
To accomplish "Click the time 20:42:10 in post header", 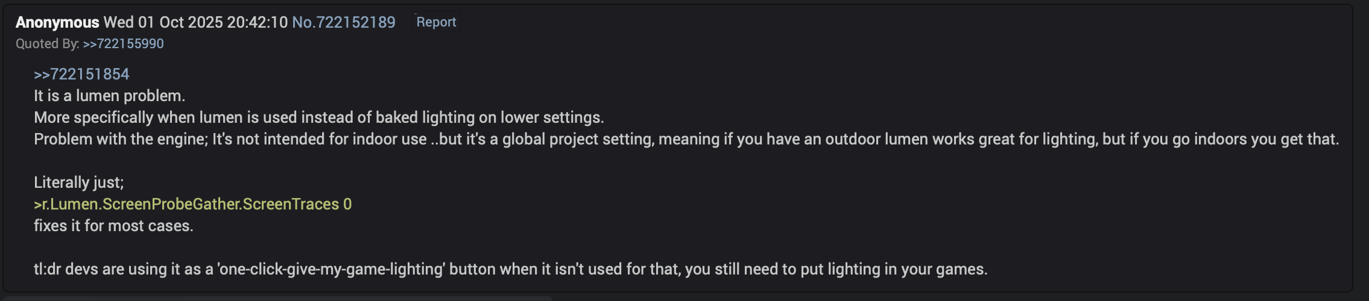I will point(258,22).
